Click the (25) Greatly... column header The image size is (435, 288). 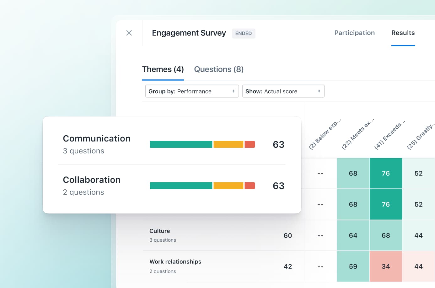(421, 136)
